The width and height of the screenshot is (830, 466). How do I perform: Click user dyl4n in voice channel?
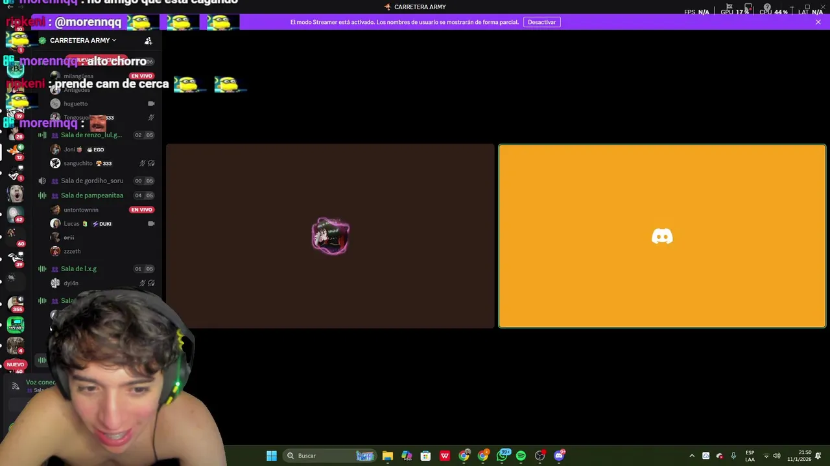[71, 283]
